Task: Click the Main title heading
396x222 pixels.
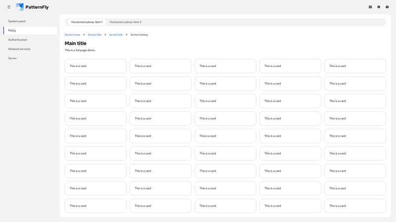Action: (76, 43)
